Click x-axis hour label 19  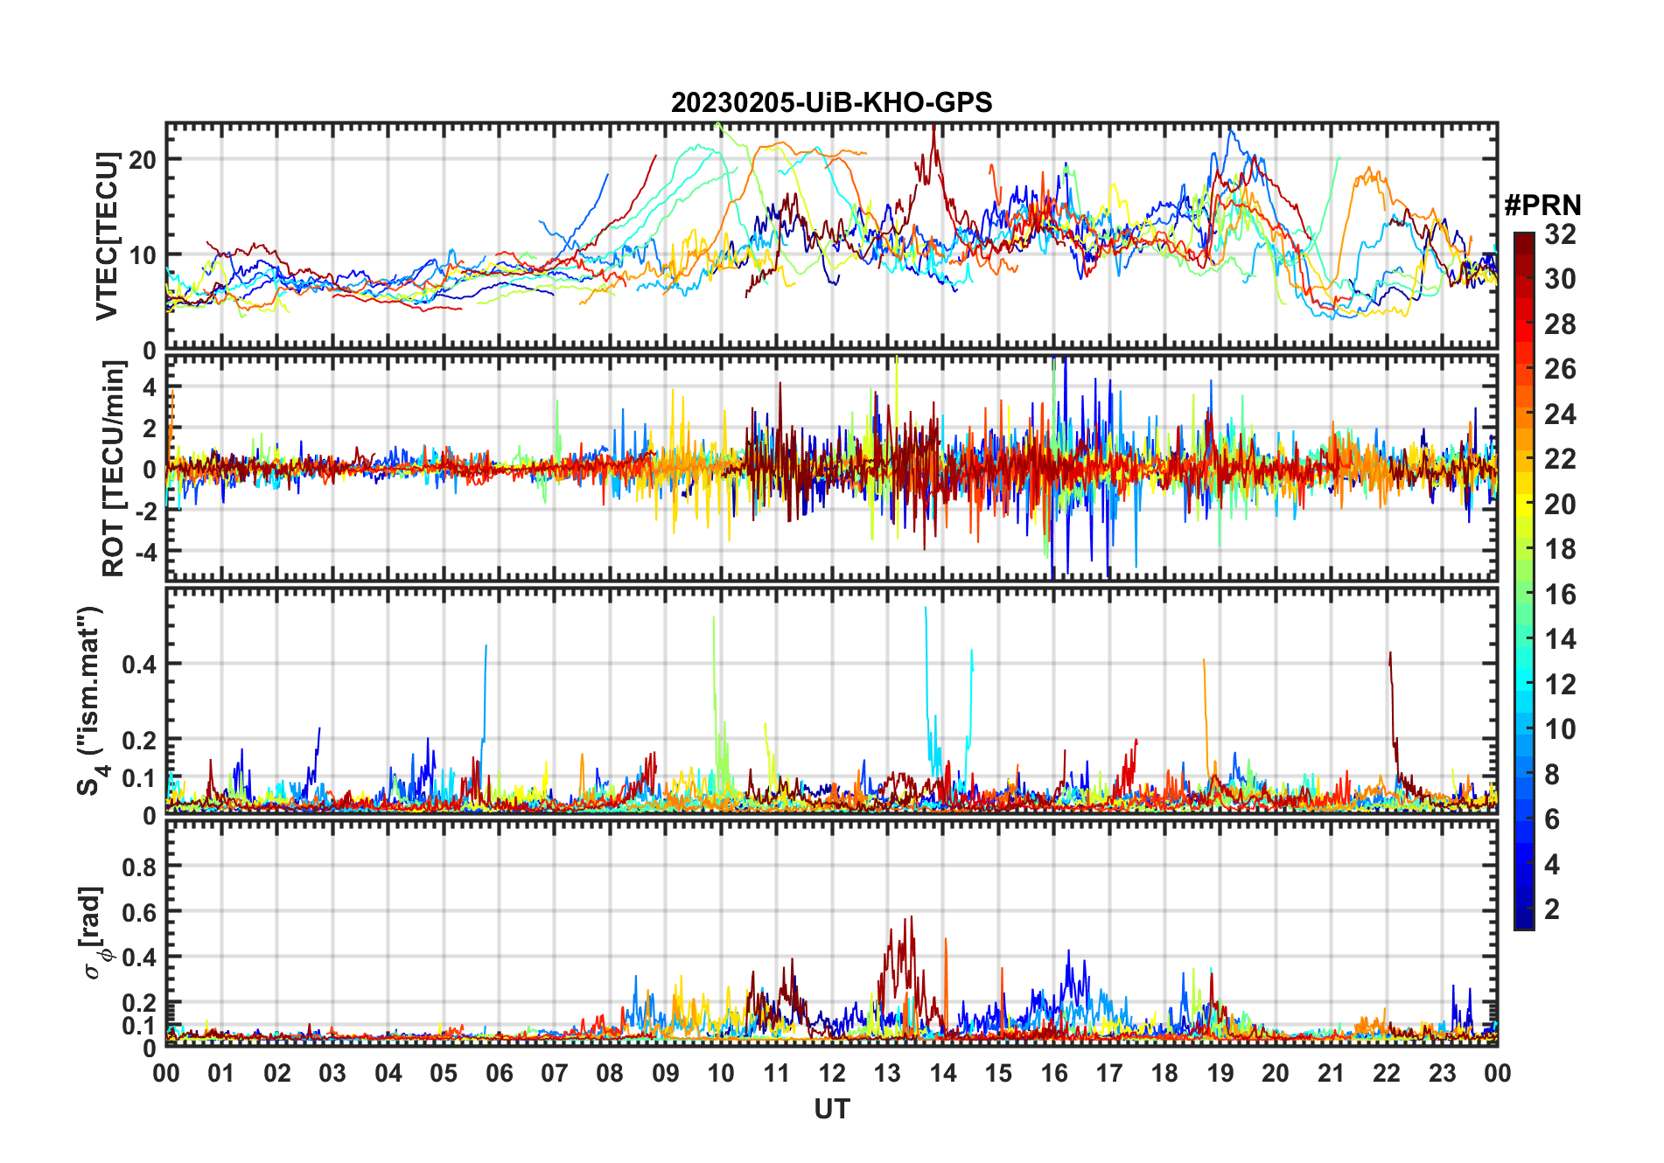click(x=1220, y=1073)
